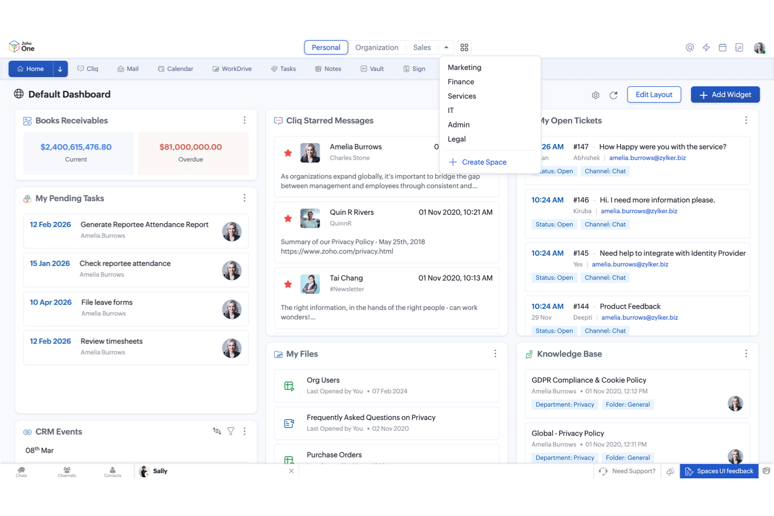Click the $2,400,615,476.80 Current amount
774x516 pixels.
coord(76,147)
